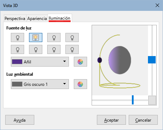Select the fifth light source bulb
Screen dimensions: 163x130
point(17,49)
